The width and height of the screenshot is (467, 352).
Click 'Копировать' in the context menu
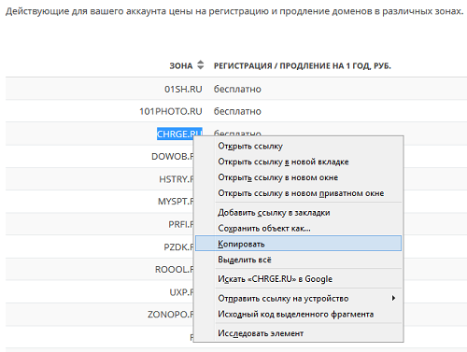point(298,244)
